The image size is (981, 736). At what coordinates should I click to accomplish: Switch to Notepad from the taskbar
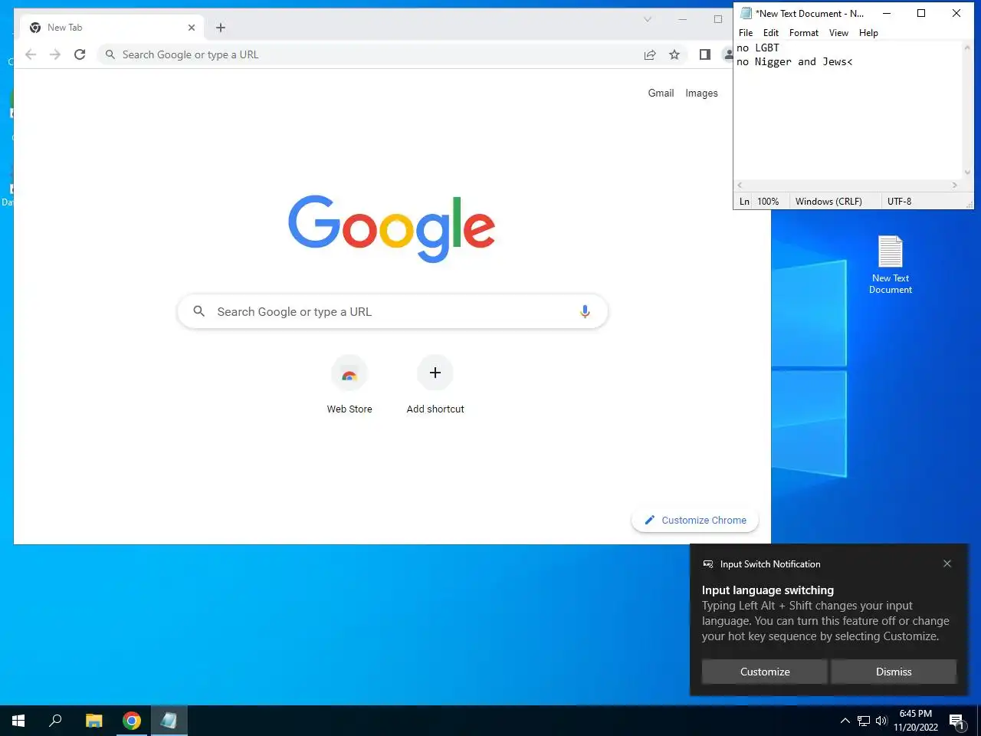point(169,721)
